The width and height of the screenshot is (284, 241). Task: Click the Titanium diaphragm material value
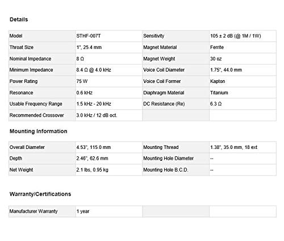click(219, 93)
